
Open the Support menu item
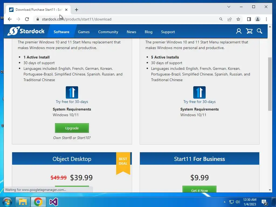point(168,32)
